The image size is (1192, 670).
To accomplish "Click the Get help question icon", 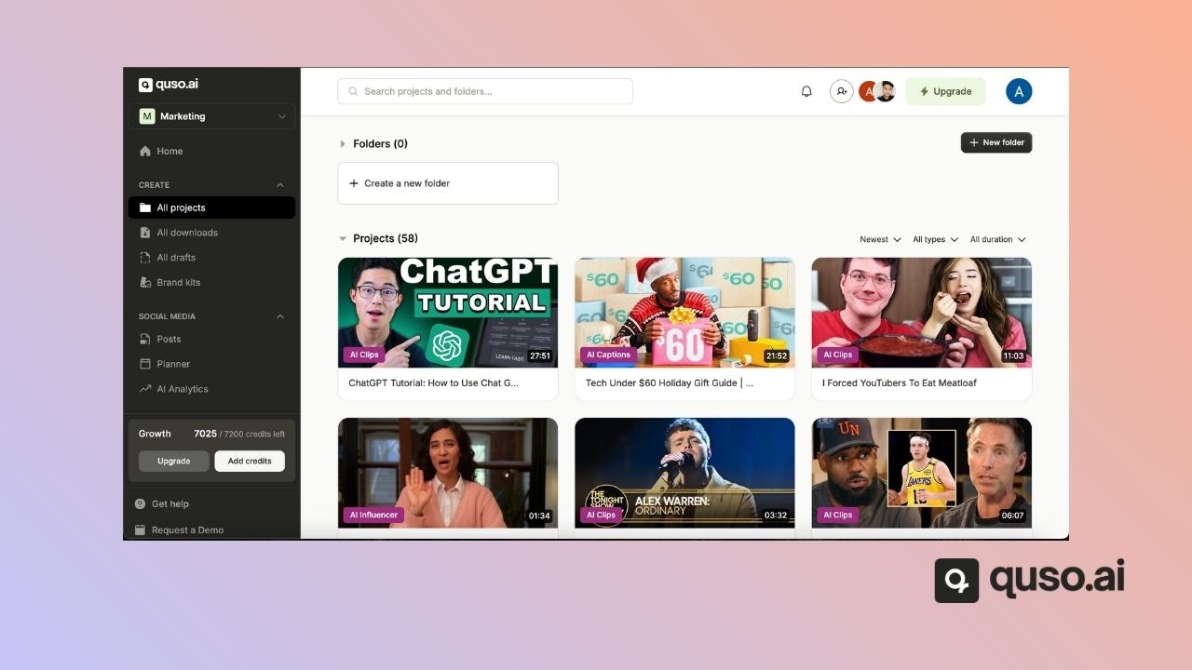I will 140,503.
